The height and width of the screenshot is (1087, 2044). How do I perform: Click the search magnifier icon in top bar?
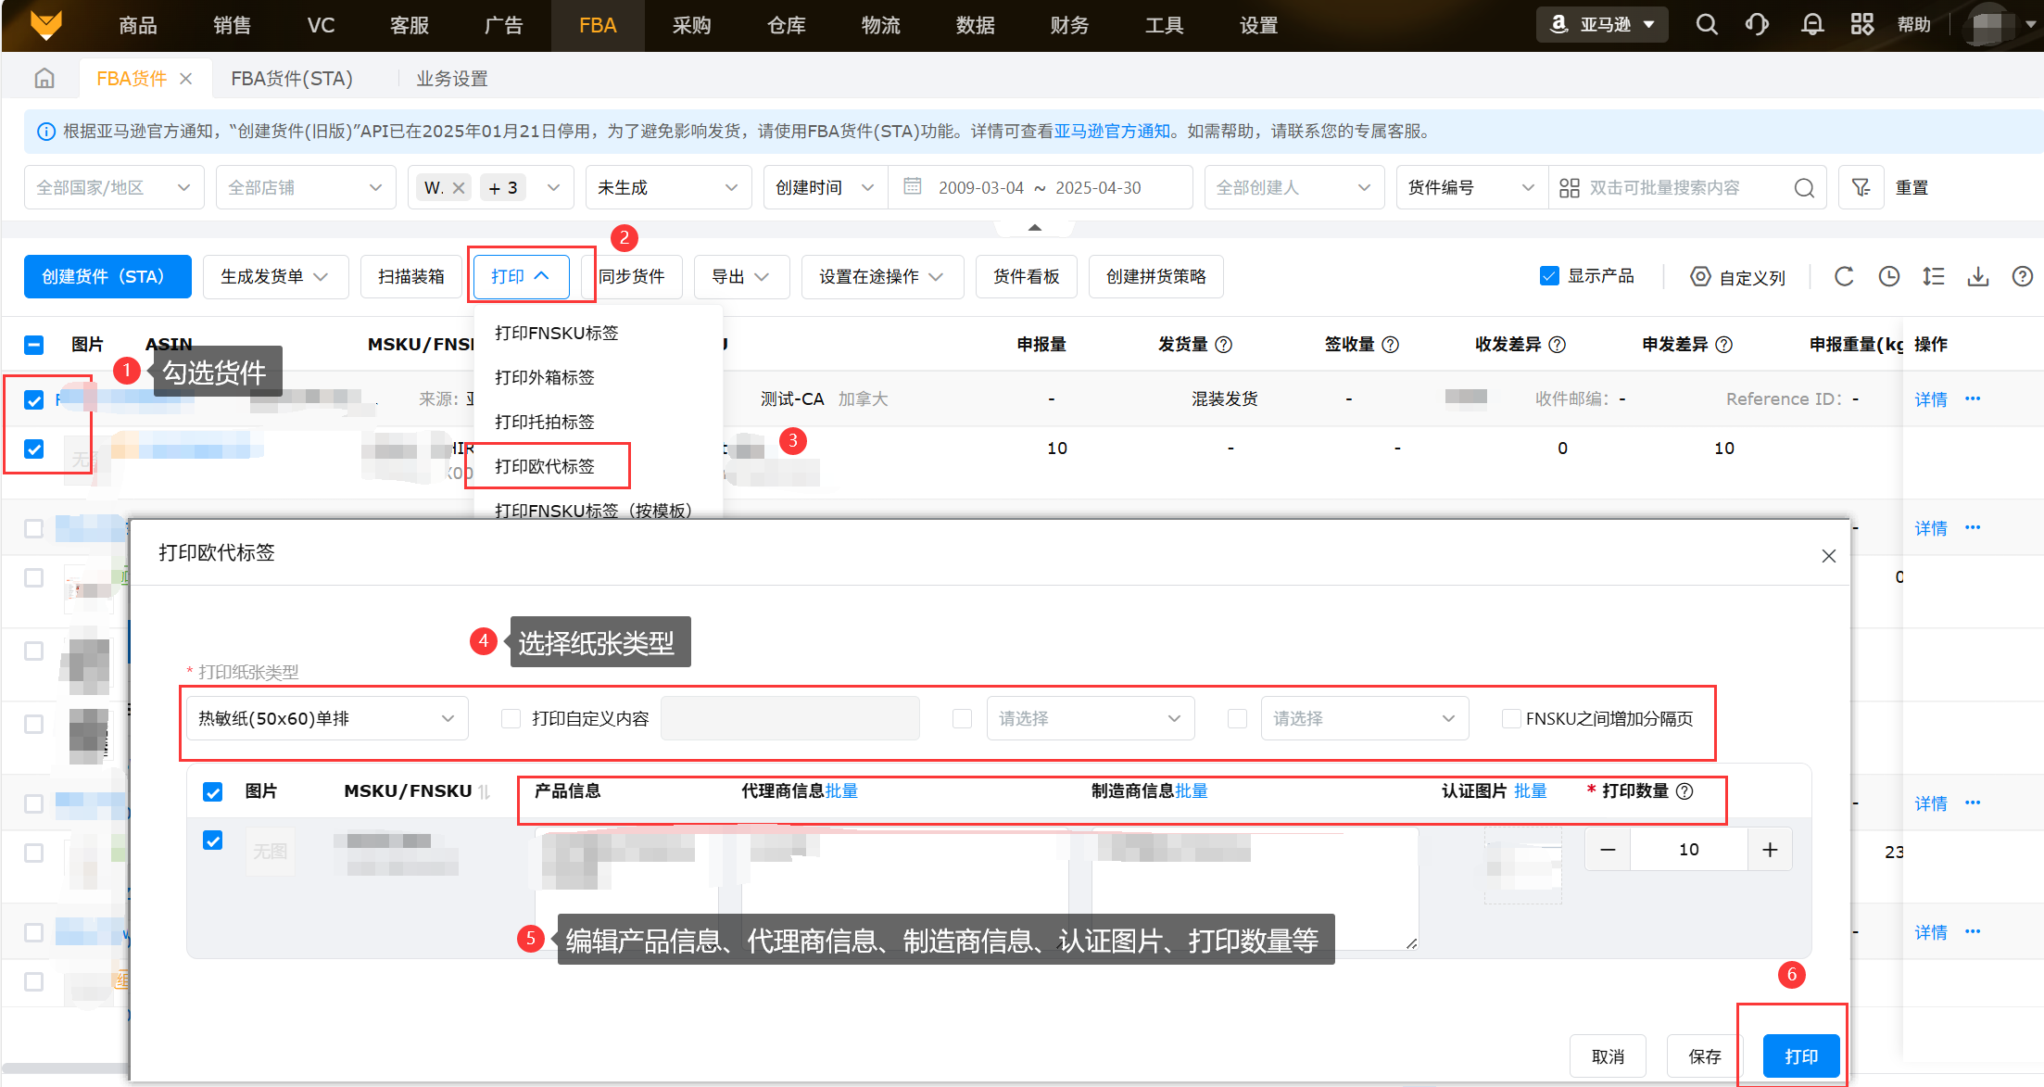[x=1707, y=25]
